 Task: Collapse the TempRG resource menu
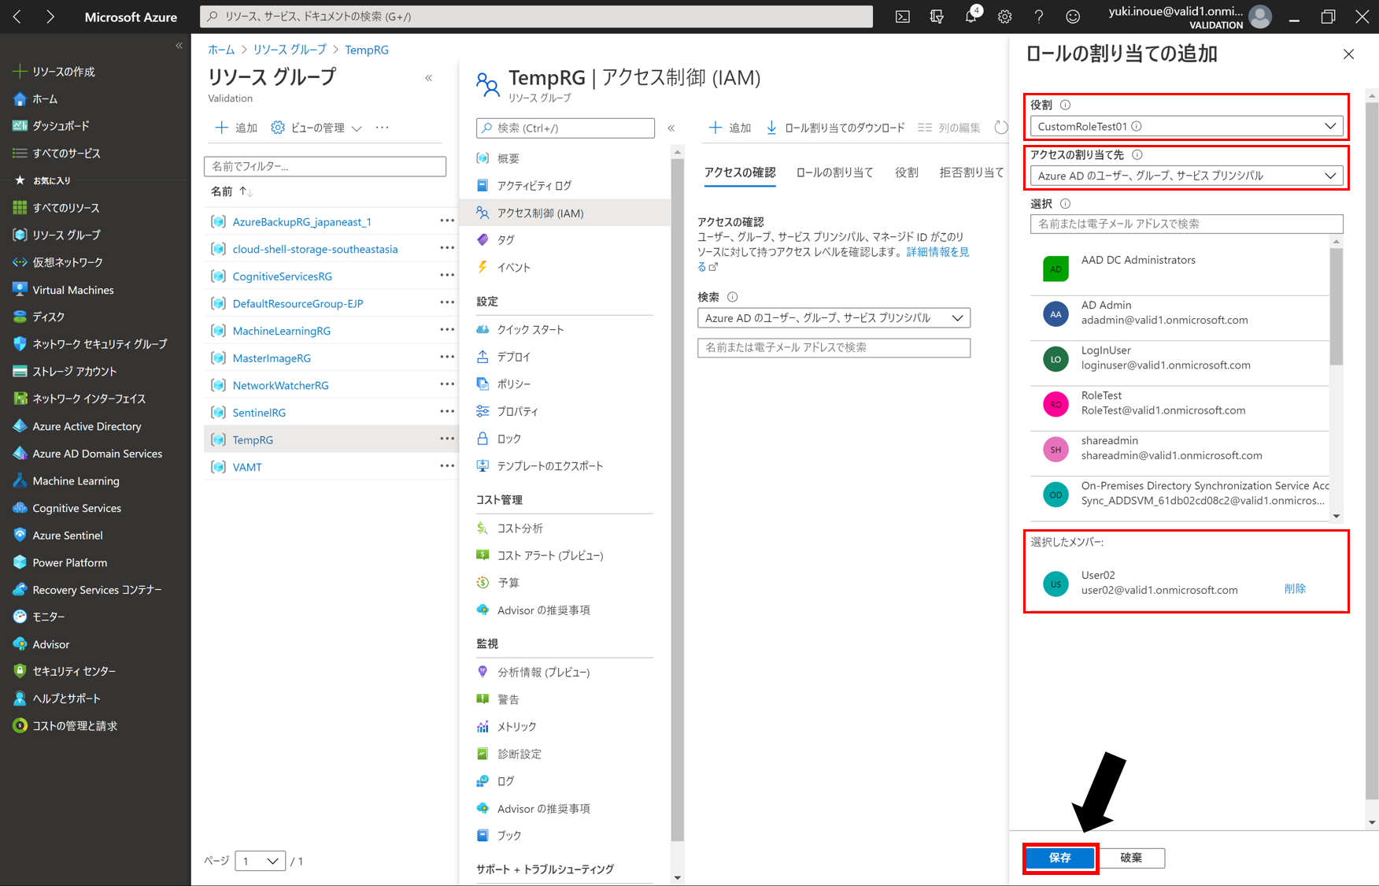[x=671, y=128]
